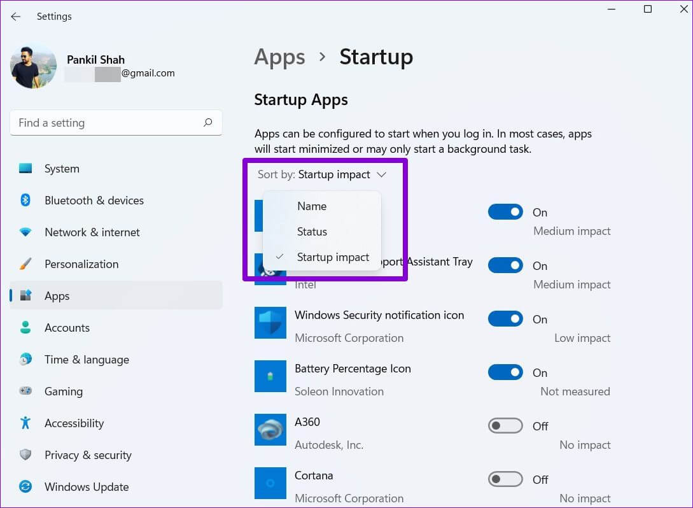
Task: Open Windows Update label
Action: click(x=87, y=487)
